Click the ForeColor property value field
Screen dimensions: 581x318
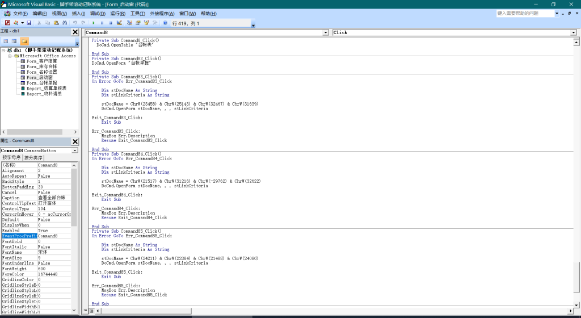pos(53,274)
